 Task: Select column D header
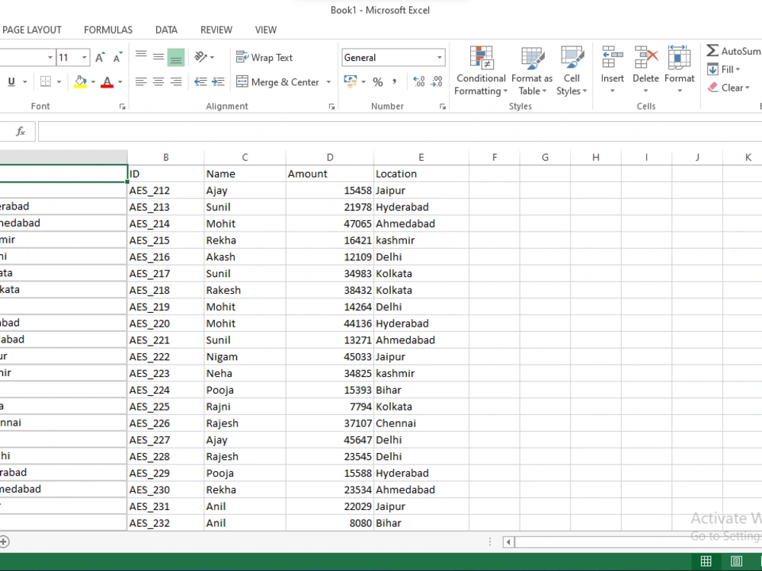pyautogui.click(x=330, y=158)
